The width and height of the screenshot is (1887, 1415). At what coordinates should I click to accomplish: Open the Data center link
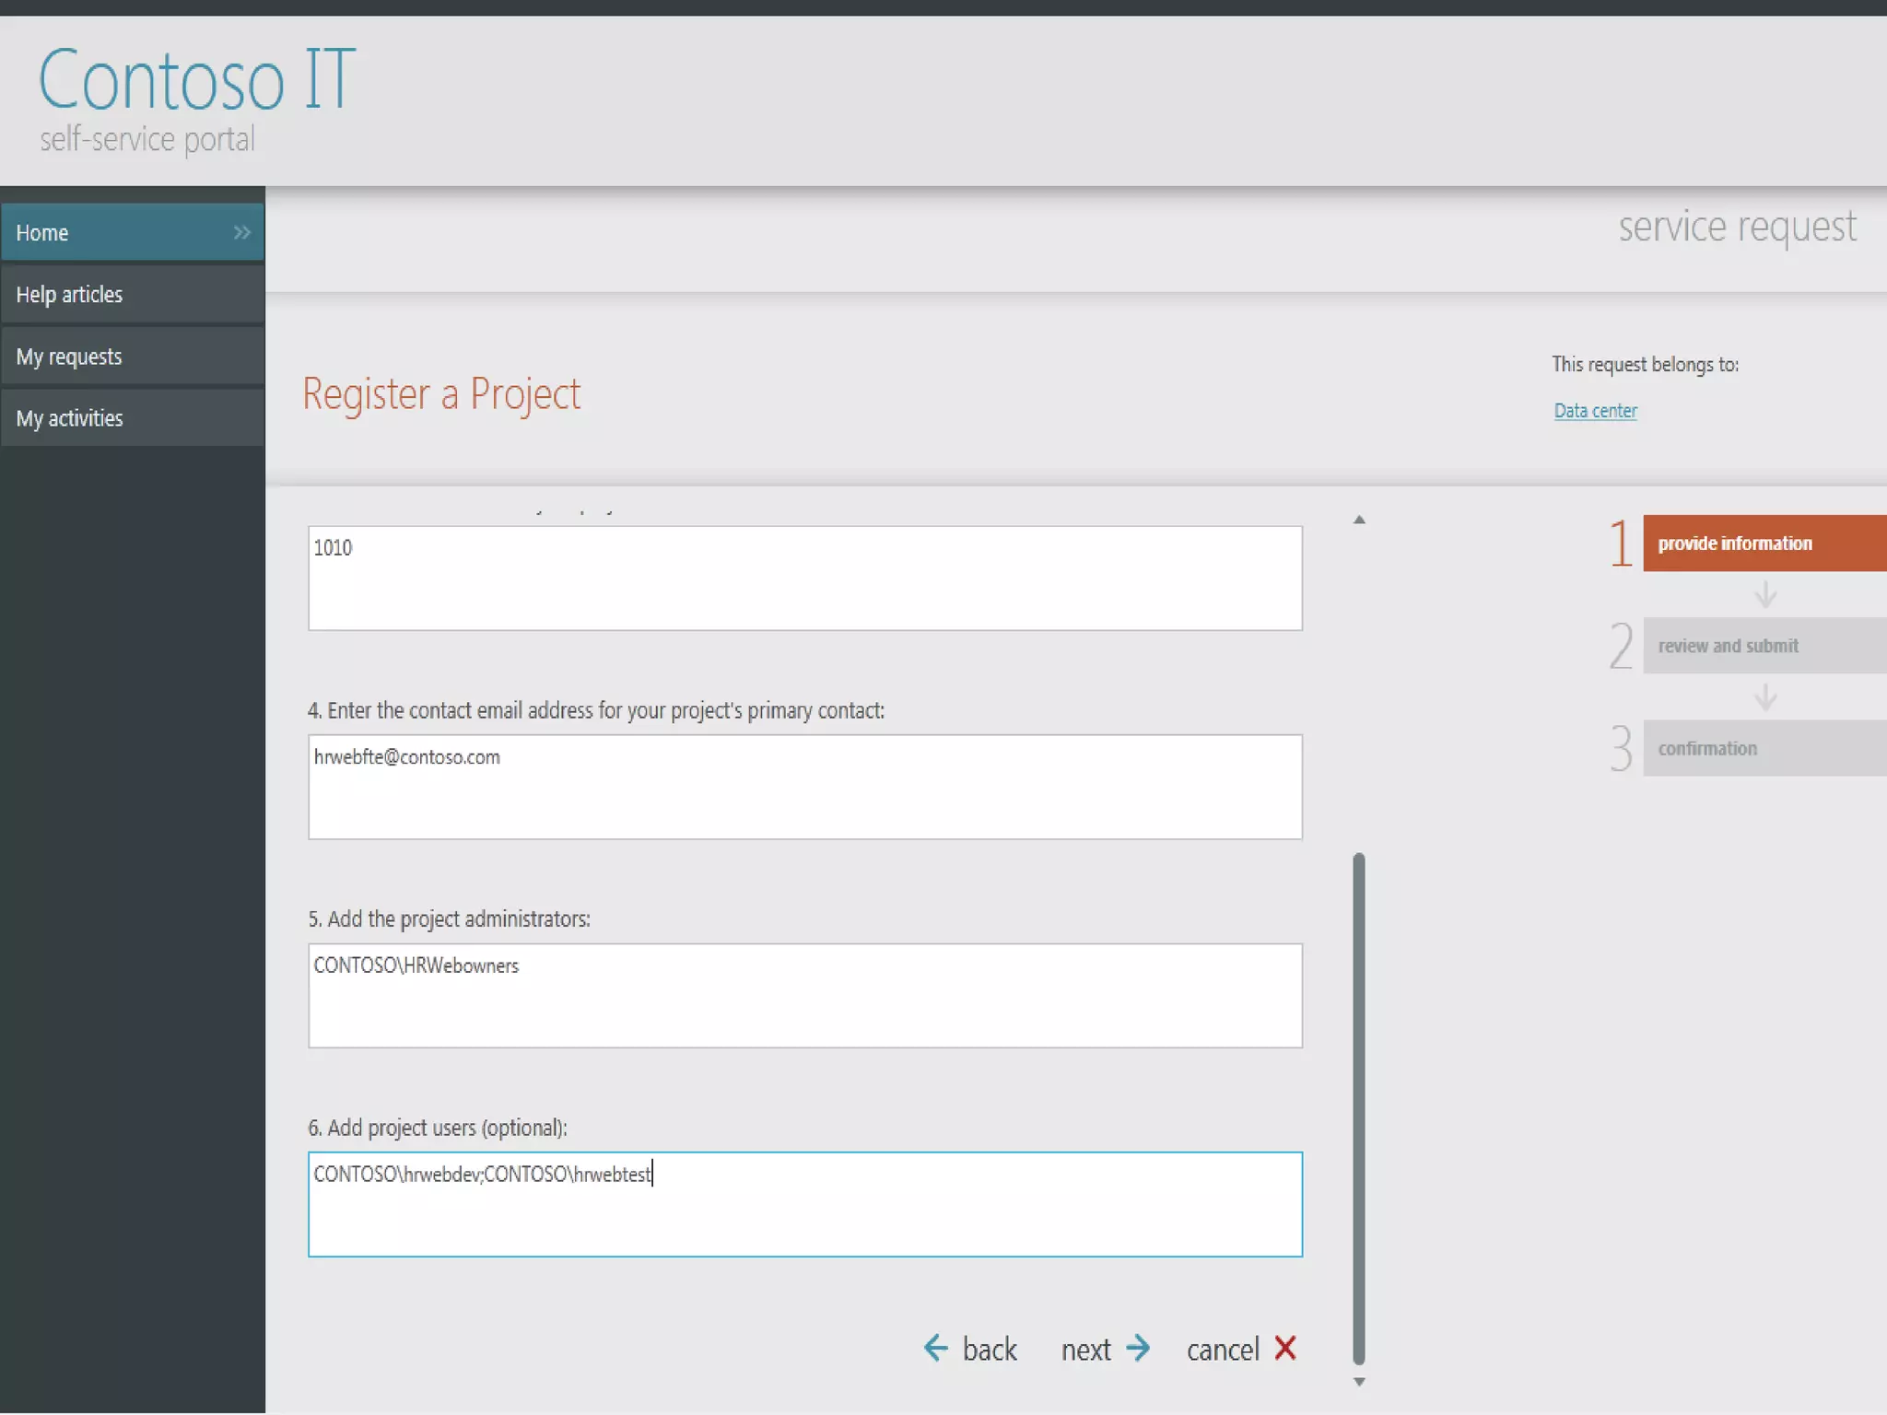pos(1595,411)
